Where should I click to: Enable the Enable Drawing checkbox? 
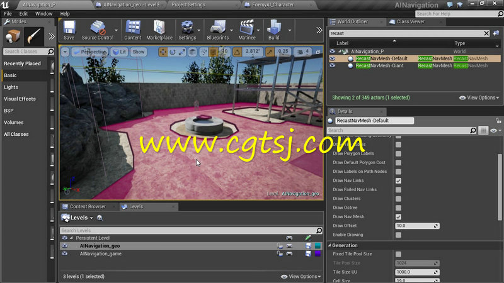[x=398, y=235]
